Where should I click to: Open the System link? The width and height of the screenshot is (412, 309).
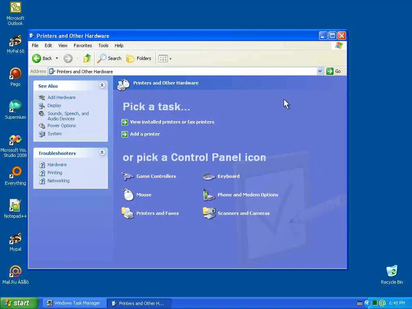coord(54,134)
